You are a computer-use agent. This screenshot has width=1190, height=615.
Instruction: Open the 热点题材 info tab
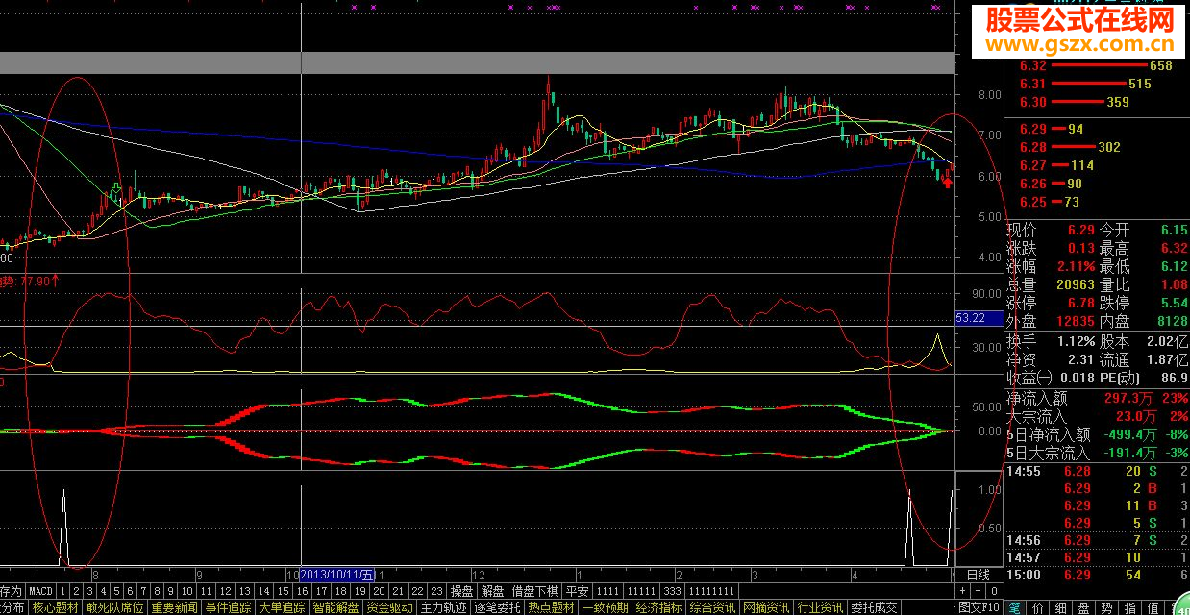pos(551,607)
